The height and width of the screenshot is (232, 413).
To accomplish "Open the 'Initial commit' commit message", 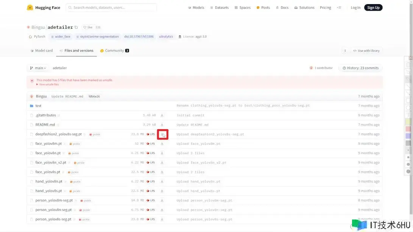I will [x=190, y=115].
